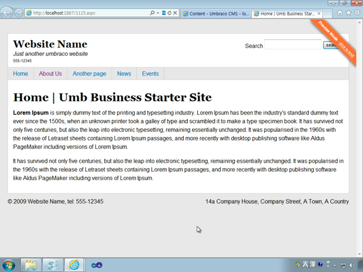Click the compatibility view icon in address bar
This screenshot has width=363, height=272.
click(163, 13)
